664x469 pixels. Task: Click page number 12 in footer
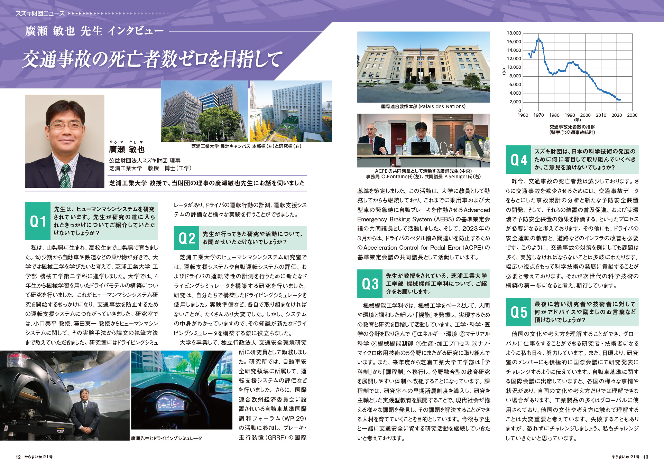(x=18, y=457)
